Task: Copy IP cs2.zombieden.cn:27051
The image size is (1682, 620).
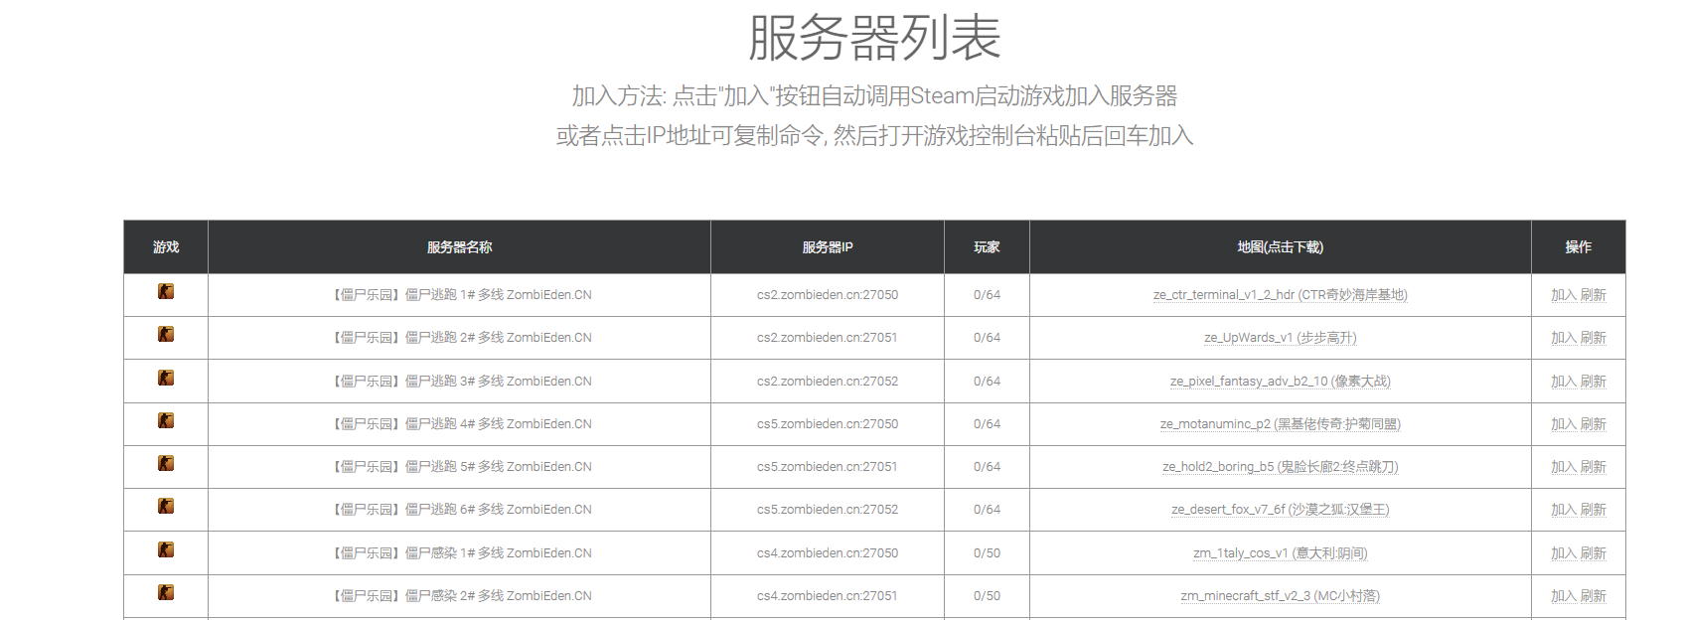Action: [x=828, y=338]
